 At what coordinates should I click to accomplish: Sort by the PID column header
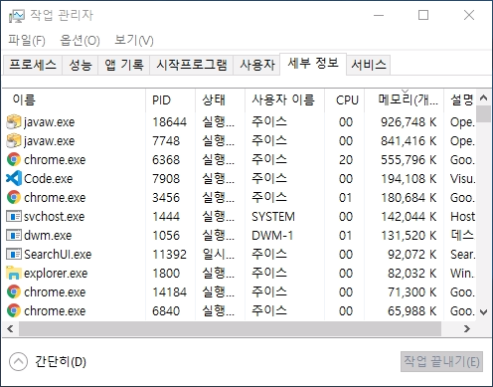170,99
